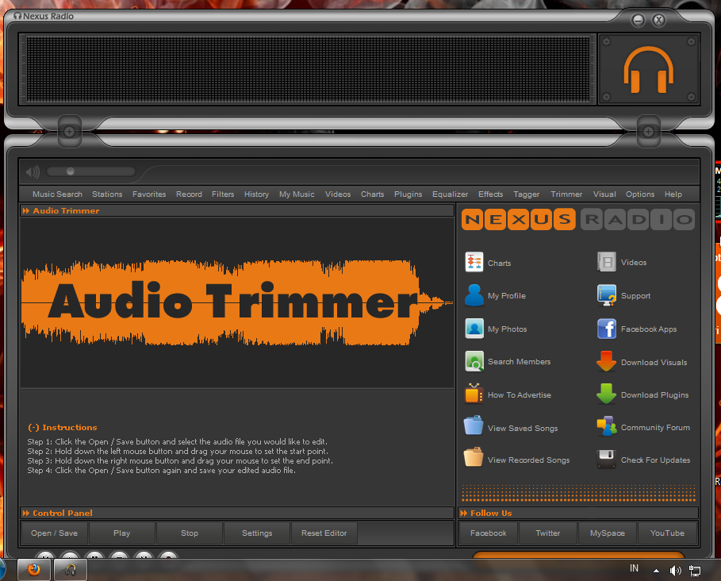Screen dimensions: 721x581
Task: Click the IN language indicator in the taskbar
Action: (x=634, y=568)
